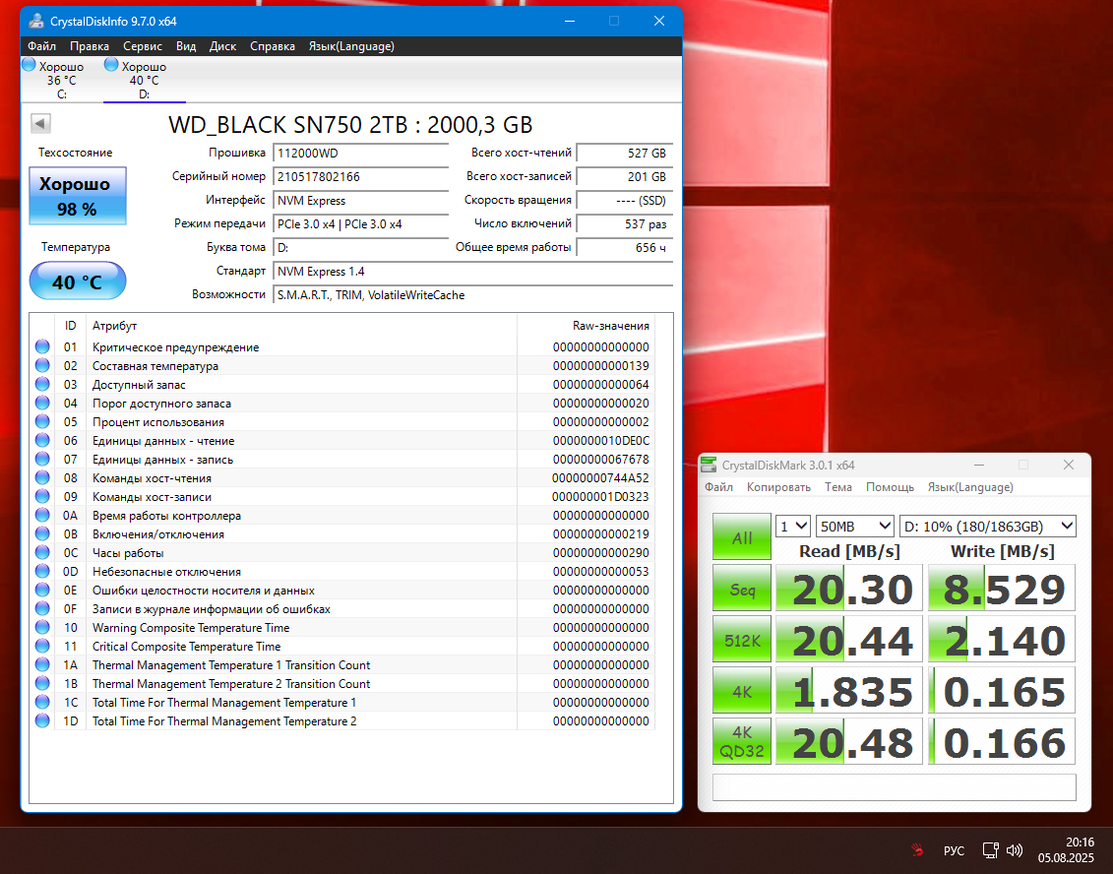Open the Копировать menu in CrystalDiskMark
This screenshot has width=1113, height=874.
click(778, 487)
